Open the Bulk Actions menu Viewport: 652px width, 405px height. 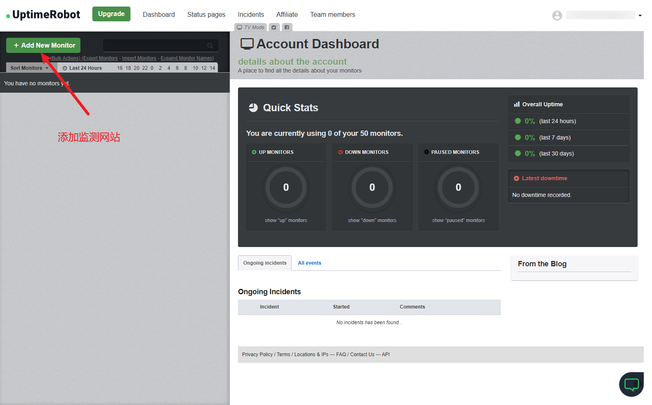[x=65, y=58]
